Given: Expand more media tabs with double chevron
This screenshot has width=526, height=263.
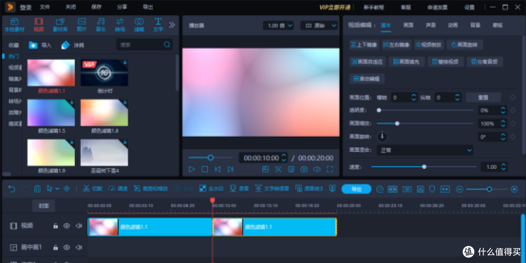Looking at the screenshot, I should tap(172, 25).
